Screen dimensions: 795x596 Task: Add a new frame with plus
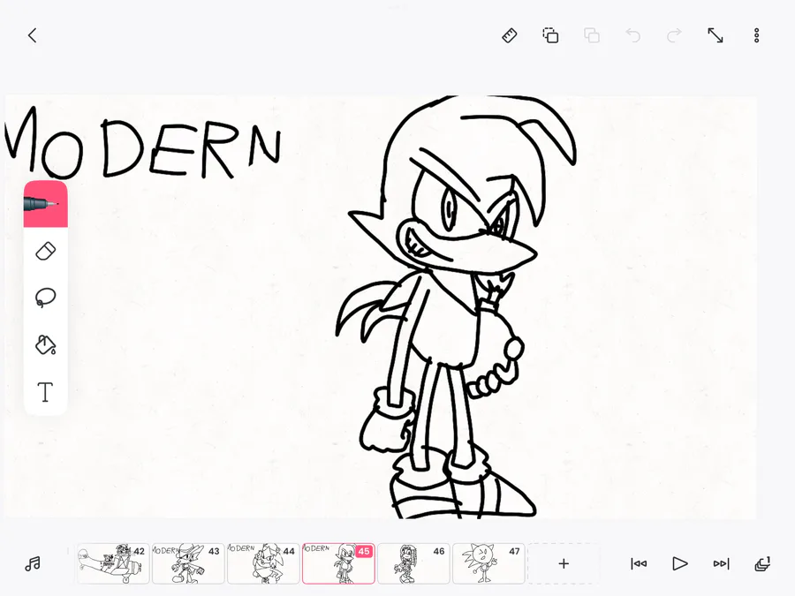[x=564, y=563]
